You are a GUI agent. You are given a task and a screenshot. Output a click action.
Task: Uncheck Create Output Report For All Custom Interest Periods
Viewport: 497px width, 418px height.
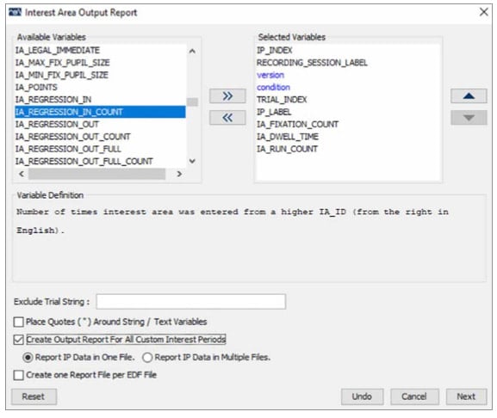click(19, 340)
